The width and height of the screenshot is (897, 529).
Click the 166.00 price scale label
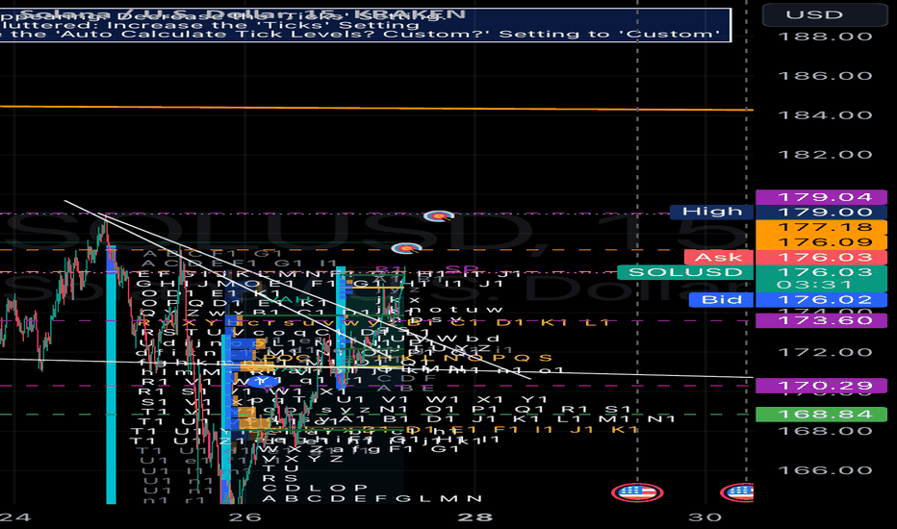[x=825, y=470]
